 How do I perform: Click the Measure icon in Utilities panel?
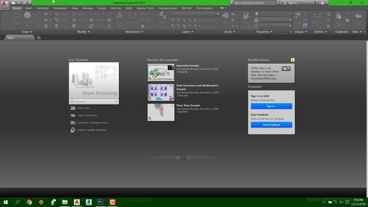(x=317, y=16)
